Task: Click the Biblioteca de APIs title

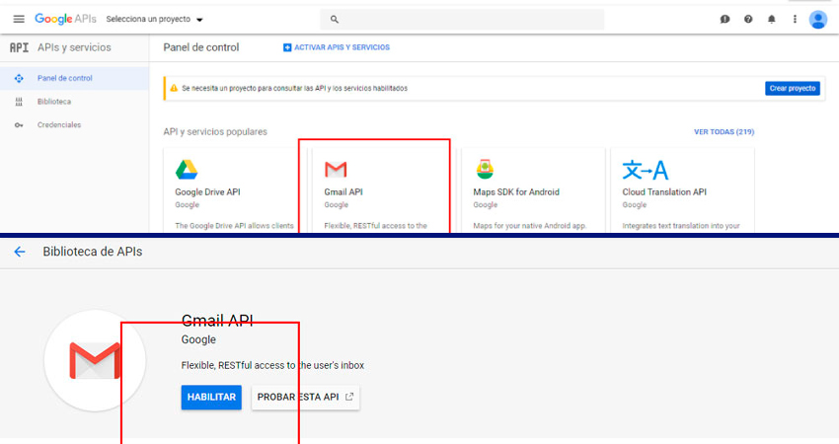Action: 93,252
